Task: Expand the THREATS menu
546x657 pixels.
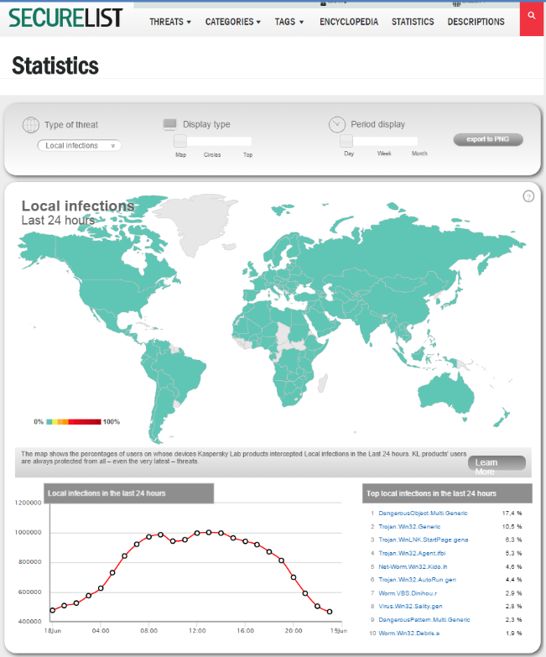Action: click(170, 22)
